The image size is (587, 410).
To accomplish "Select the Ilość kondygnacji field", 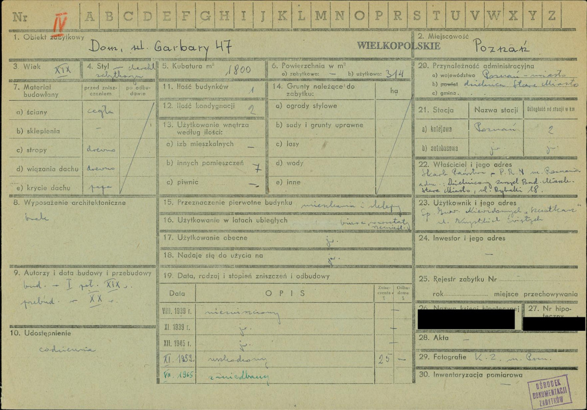I will click(x=211, y=108).
